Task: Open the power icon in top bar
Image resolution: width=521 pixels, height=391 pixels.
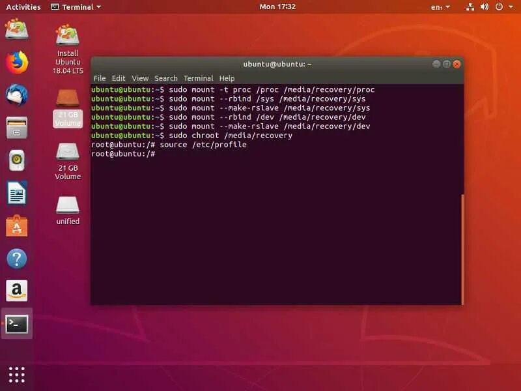Action: click(x=499, y=7)
